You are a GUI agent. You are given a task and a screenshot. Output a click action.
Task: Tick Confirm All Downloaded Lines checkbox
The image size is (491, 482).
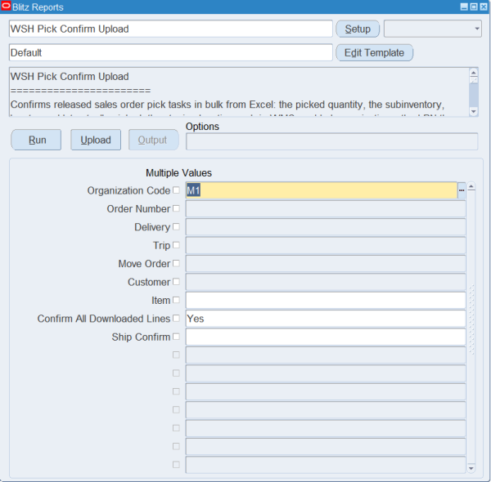176,319
